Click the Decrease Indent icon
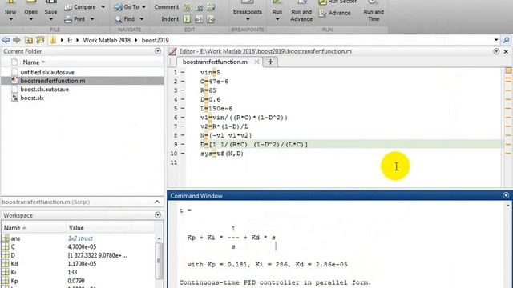This screenshot has height=288, width=513. [x=211, y=19]
